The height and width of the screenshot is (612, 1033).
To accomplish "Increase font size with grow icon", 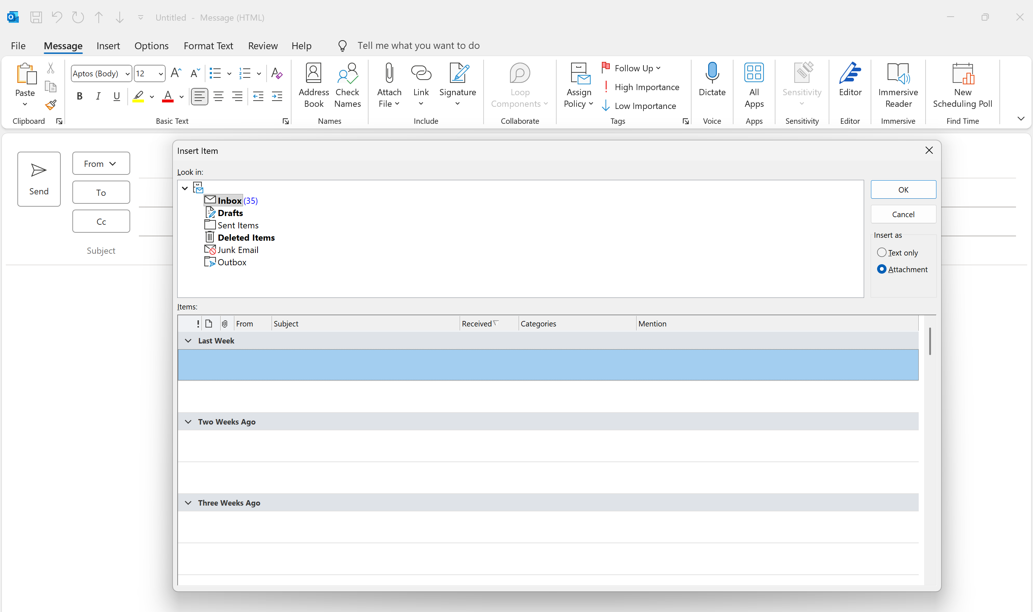I will [x=176, y=73].
